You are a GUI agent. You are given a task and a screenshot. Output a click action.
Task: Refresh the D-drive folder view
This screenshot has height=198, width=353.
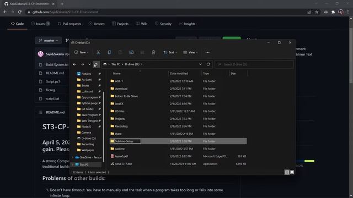click(208, 64)
